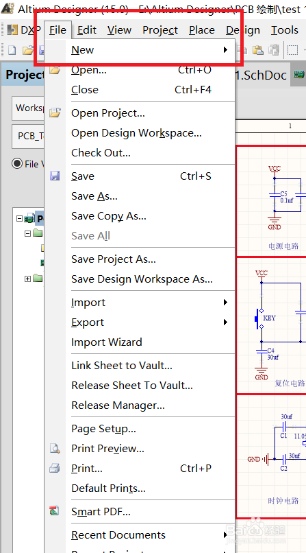This screenshot has width=306, height=553.
Task: Click the GND symbol below C4
Action: 262,374
